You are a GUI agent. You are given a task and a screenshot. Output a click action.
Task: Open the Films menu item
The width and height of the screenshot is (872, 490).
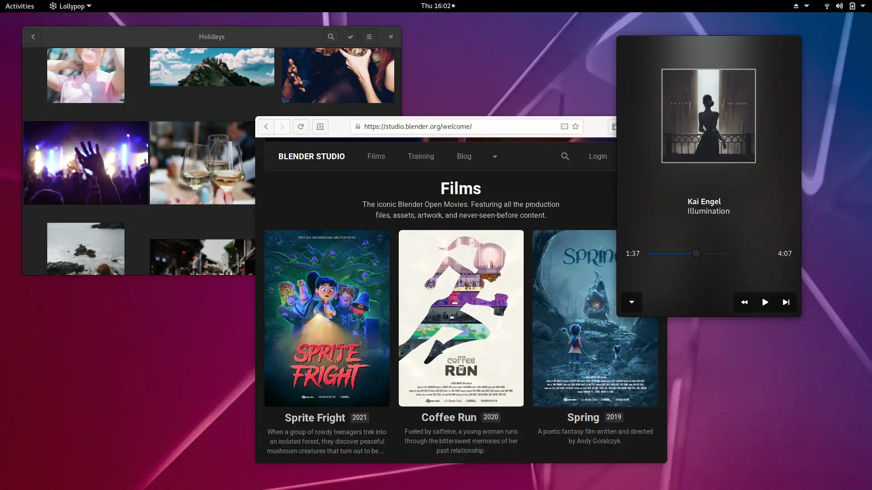click(x=376, y=156)
